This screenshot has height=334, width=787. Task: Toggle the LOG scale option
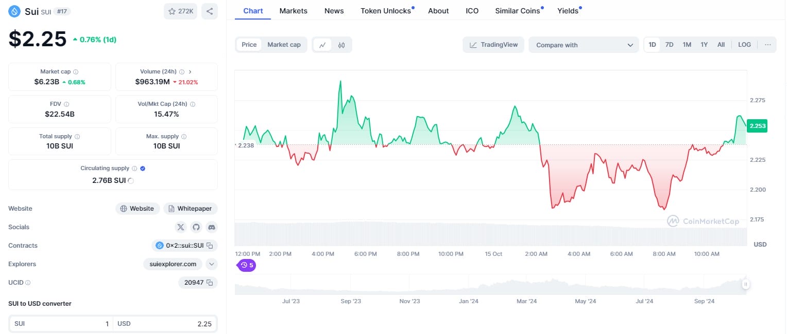tap(744, 45)
